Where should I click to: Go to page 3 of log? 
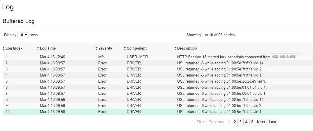point(241,122)
